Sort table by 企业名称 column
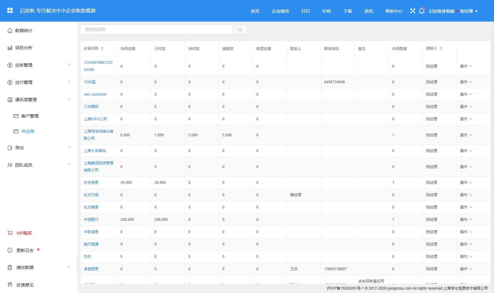Viewport: 494px width, 293px height. 102,48
